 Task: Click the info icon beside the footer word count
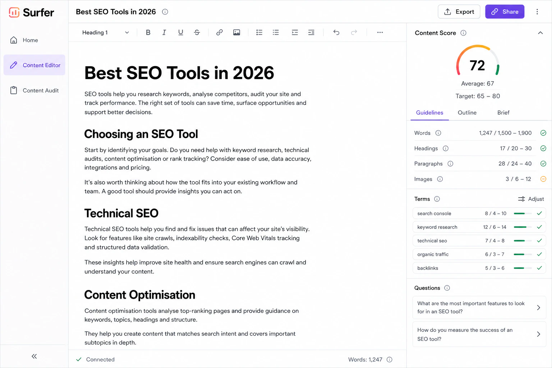click(x=390, y=359)
